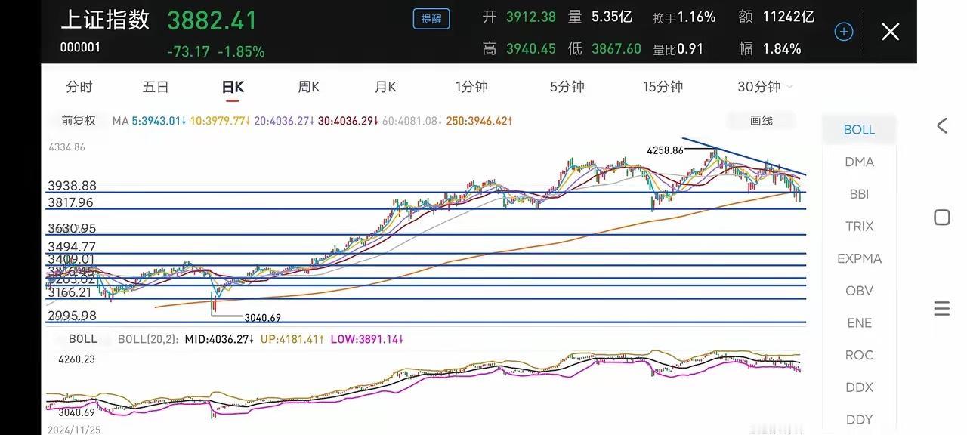Image resolution: width=967 pixels, height=435 pixels.
Task: Tap the MA 60:4081.08 value
Action: click(412, 121)
